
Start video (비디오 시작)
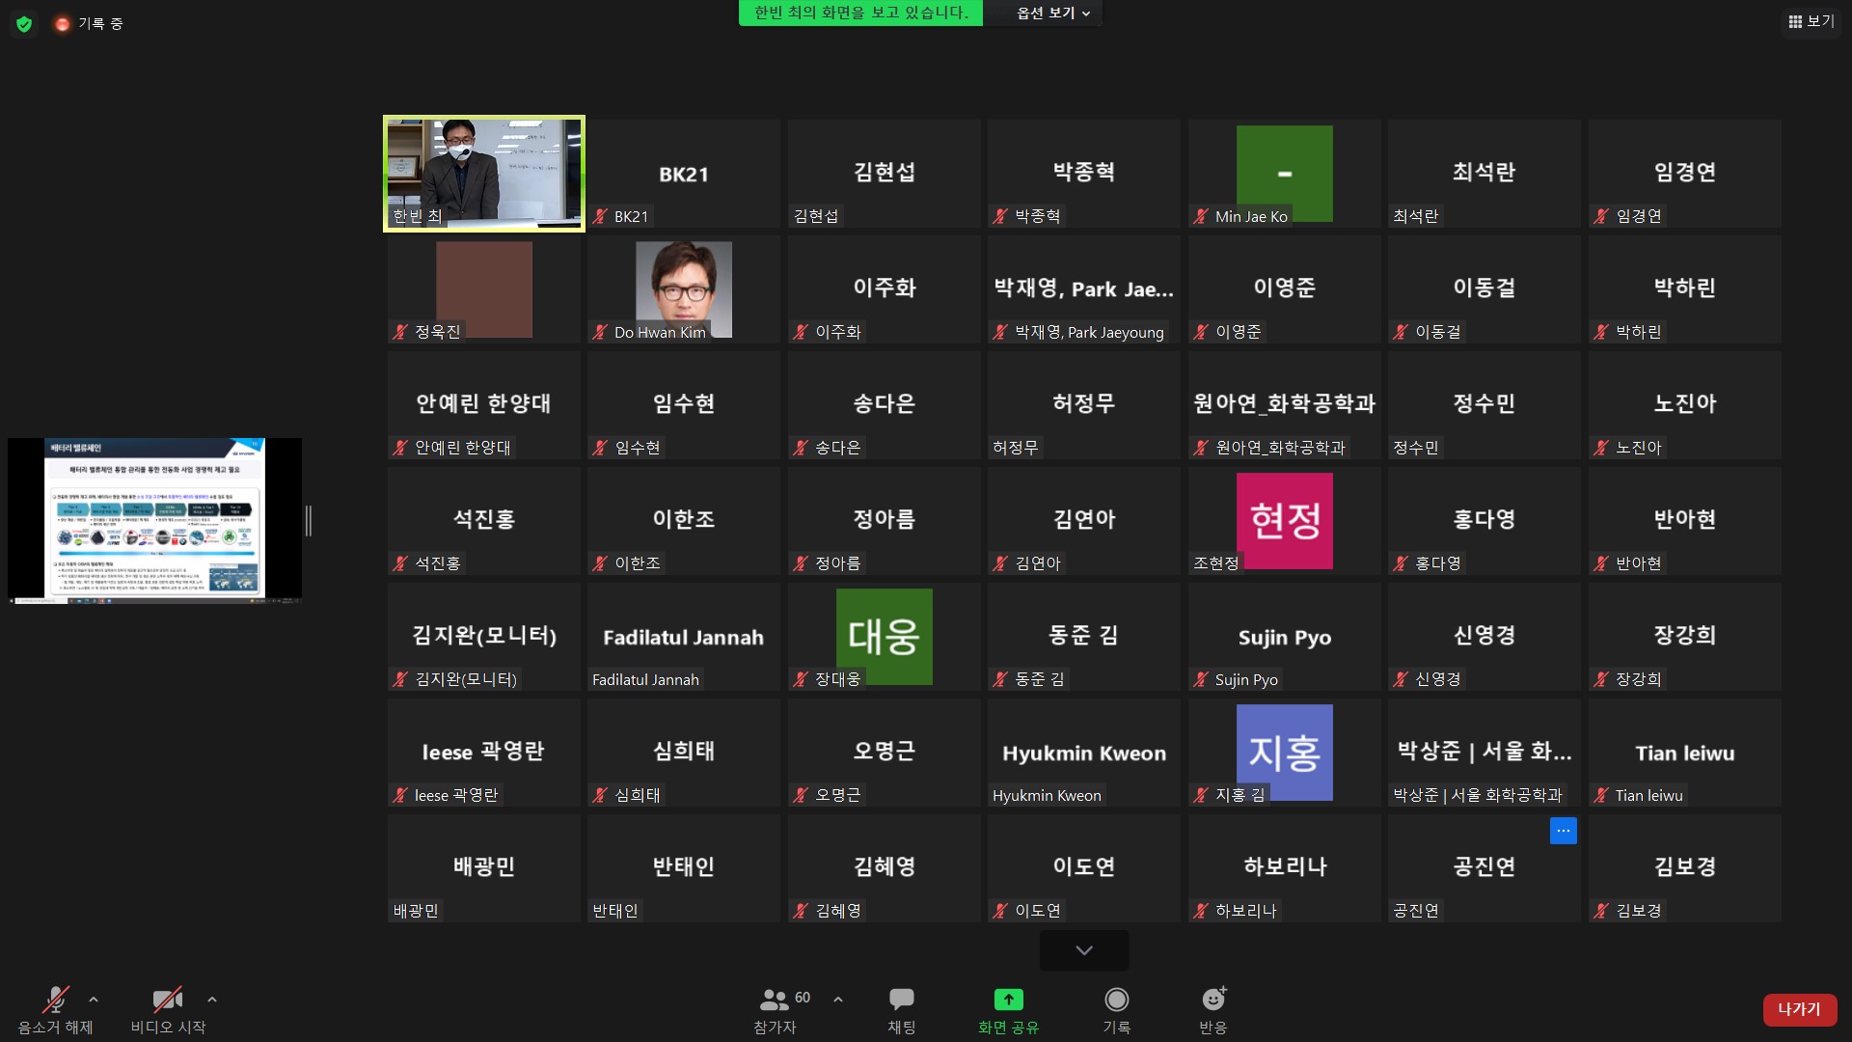(x=168, y=1001)
